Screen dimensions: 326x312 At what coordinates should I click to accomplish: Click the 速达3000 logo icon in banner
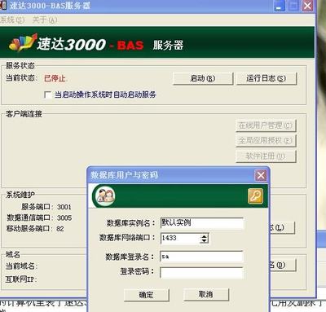23,42
